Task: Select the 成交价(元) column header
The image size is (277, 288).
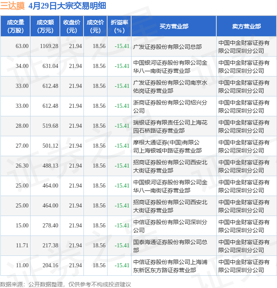Action: tap(95, 26)
